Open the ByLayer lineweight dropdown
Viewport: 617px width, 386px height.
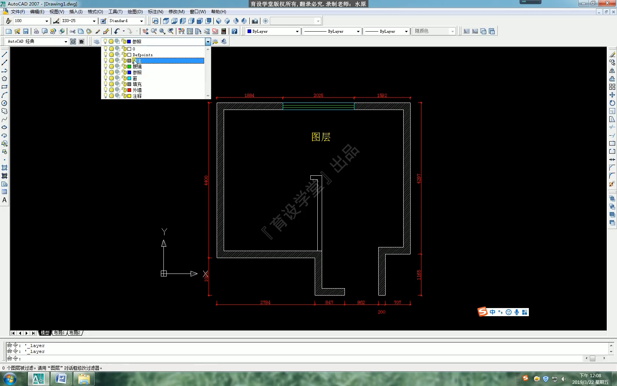pyautogui.click(x=406, y=31)
